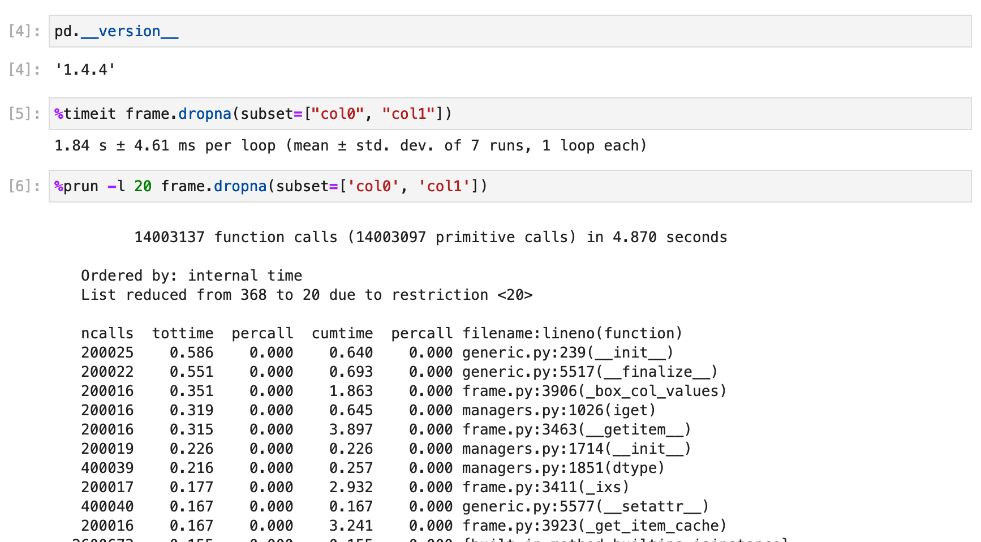Click the tottime value 0.586
Screen dimensions: 981x542
click(191, 352)
